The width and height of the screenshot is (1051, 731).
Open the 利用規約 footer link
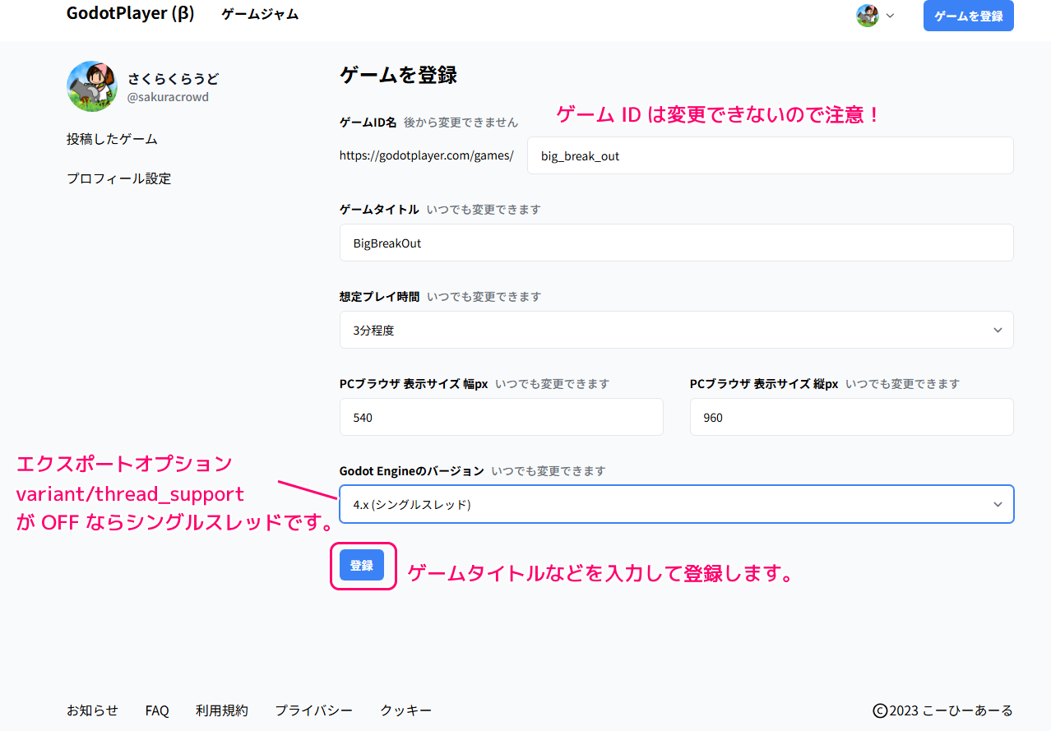222,710
